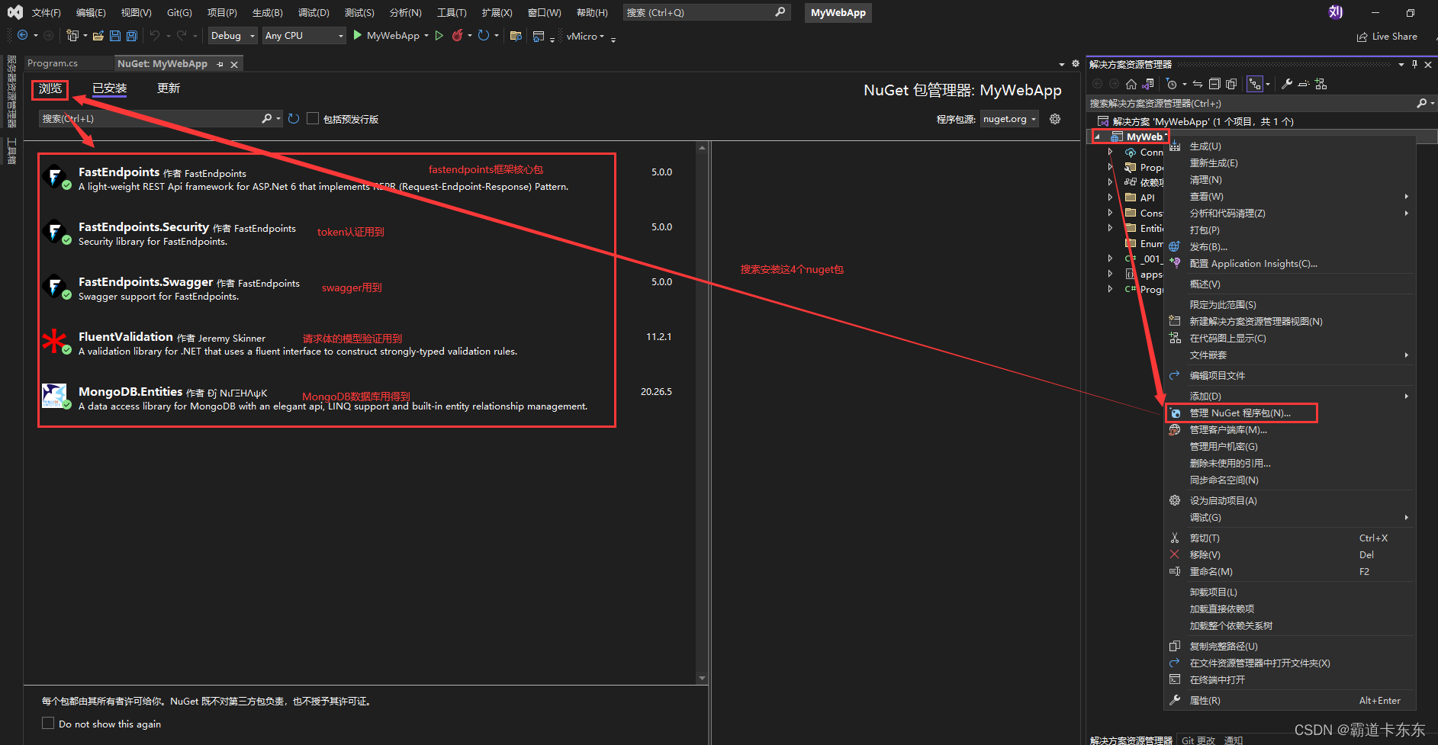Choose 生成(U) Build in context menu
The image size is (1438, 745).
(1289, 146)
